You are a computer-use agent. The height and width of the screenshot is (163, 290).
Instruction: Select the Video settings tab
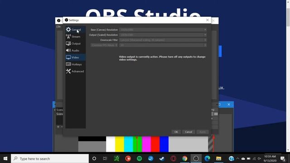[75, 58]
